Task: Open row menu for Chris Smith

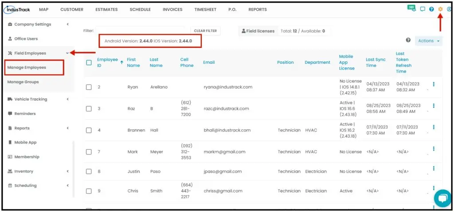Action: pyautogui.click(x=434, y=188)
